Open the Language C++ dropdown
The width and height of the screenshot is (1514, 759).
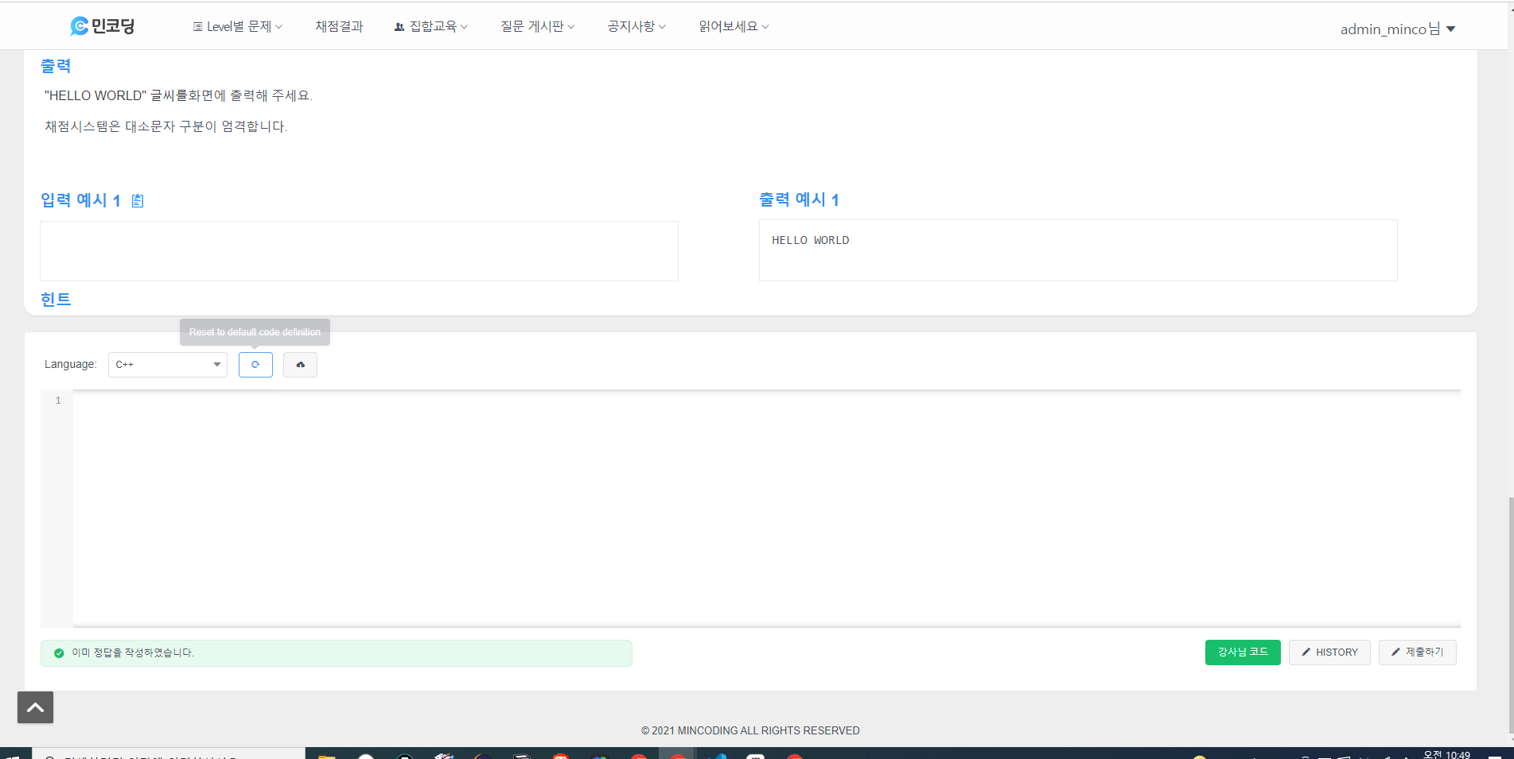pos(168,365)
